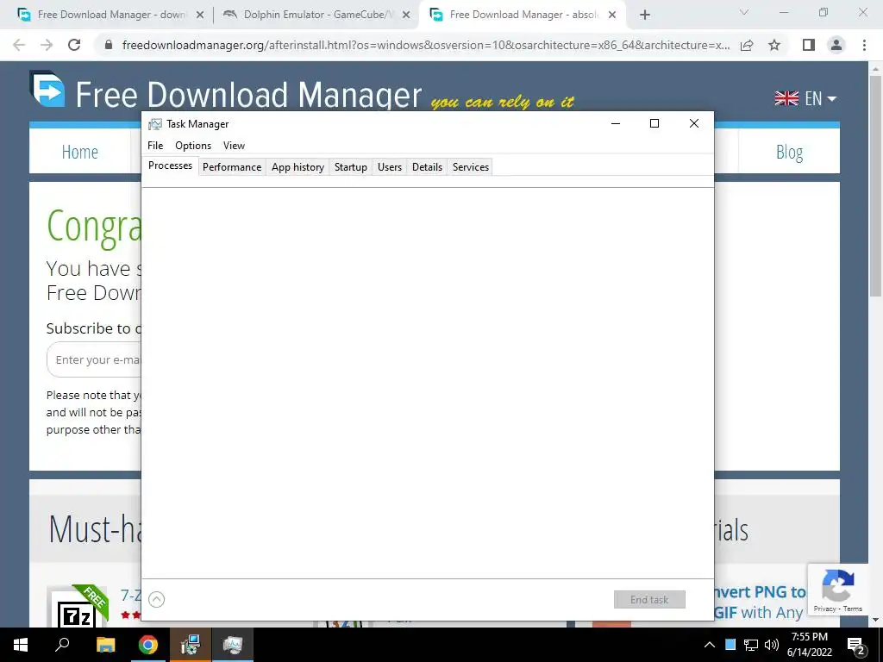Open the reCAPTCHA Terms link
Screen dimensions: 883x662
[853, 609]
